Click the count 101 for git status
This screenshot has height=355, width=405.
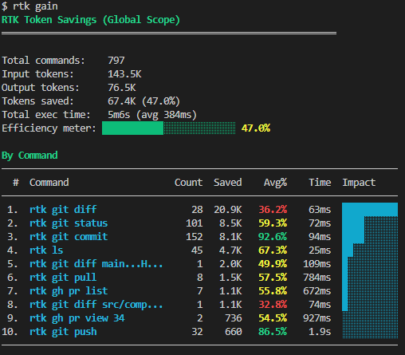coord(195,223)
